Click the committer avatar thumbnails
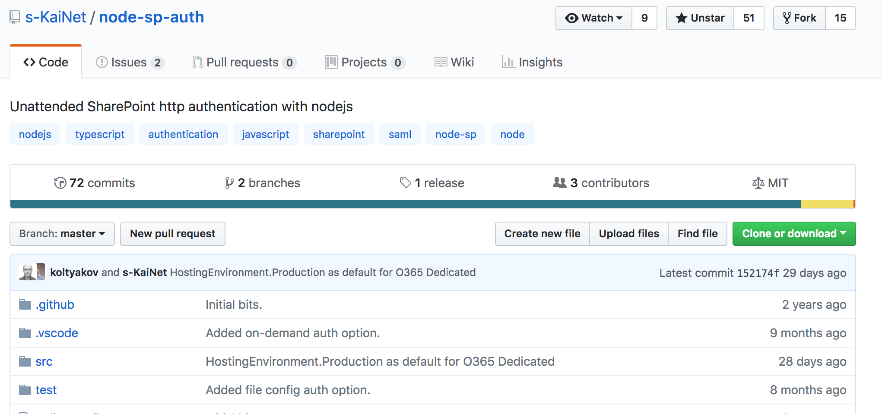Image resolution: width=882 pixels, height=414 pixels. coord(32,272)
